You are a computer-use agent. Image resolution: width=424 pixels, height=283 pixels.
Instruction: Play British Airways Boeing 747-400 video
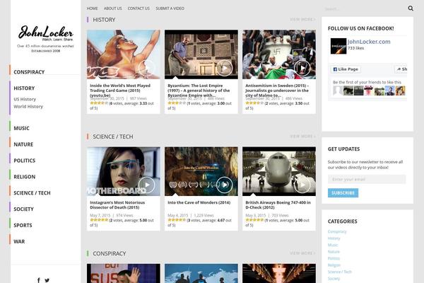point(302,185)
